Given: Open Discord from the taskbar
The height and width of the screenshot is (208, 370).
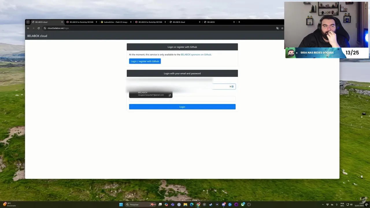Looking at the screenshot, I should coord(223,205).
